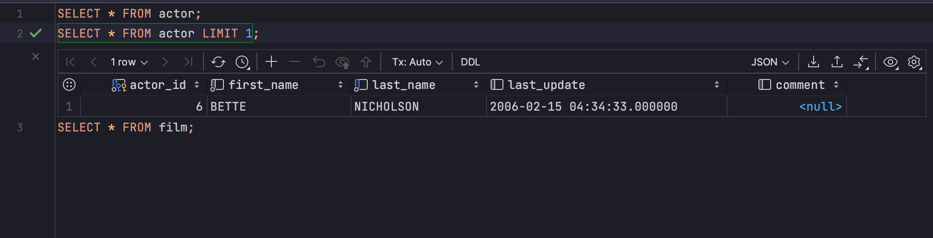Revert changes with the undo arrow icon
This screenshot has height=238, width=933.
[x=319, y=62]
